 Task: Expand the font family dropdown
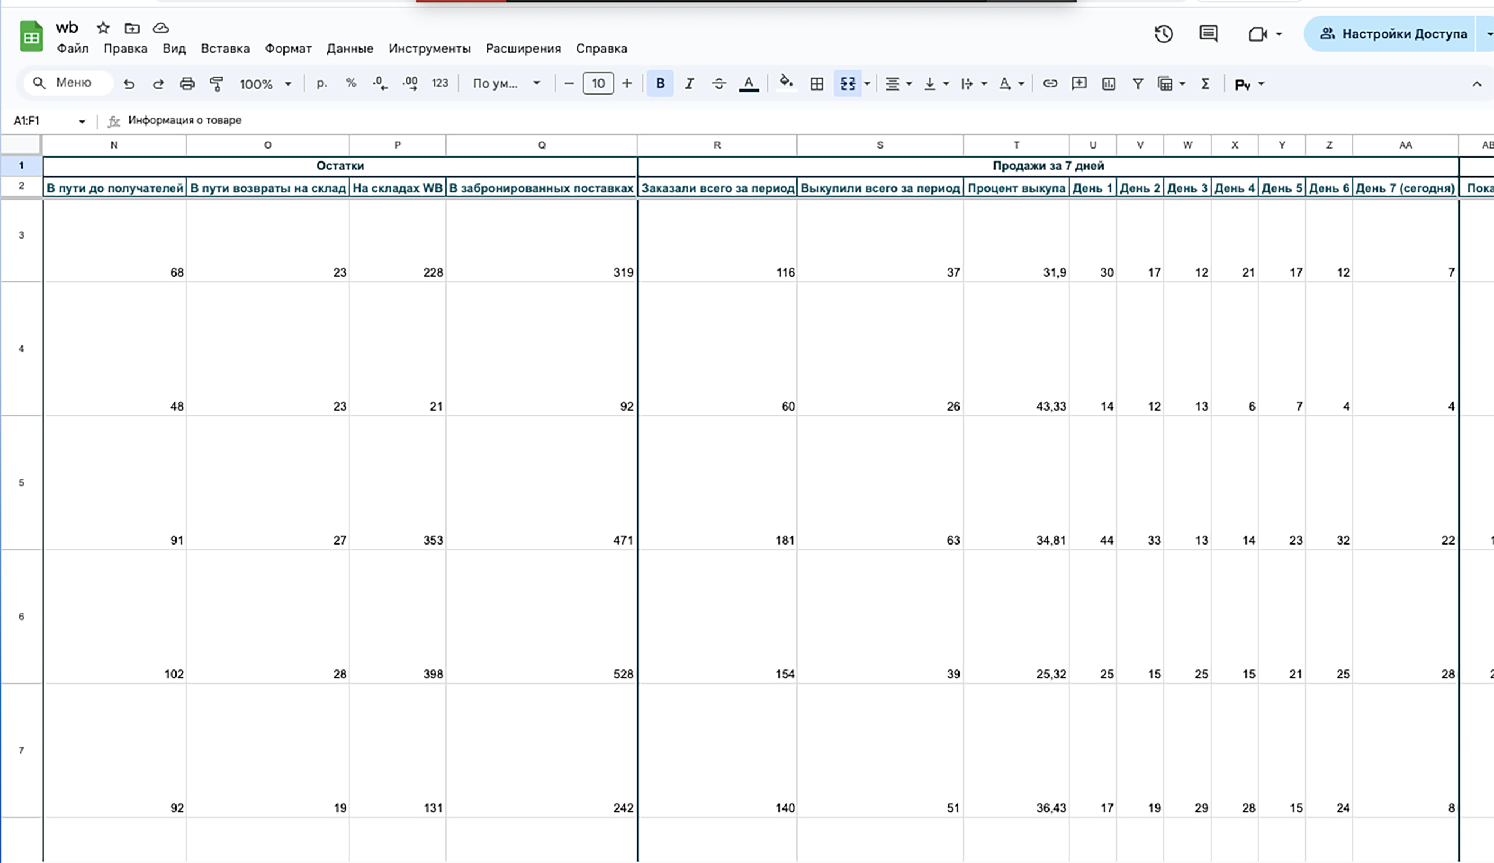click(x=506, y=84)
